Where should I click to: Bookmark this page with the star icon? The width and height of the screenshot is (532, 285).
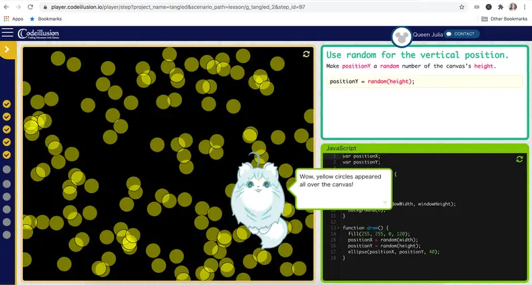pyautogui.click(x=461, y=7)
